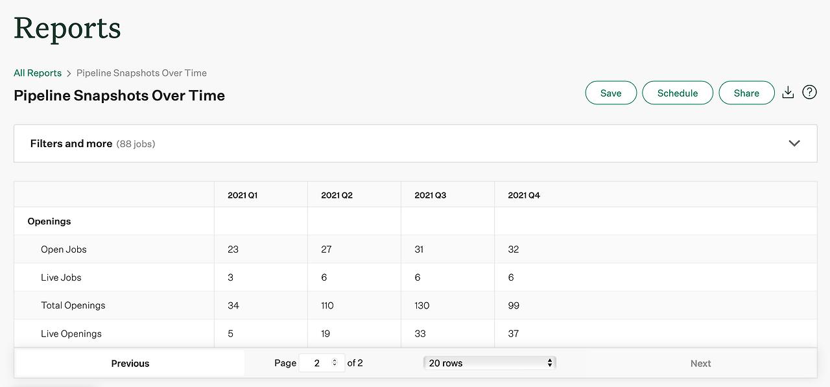This screenshot has width=830, height=387.
Task: Decrease page number with stepper down arrow
Action: point(335,366)
